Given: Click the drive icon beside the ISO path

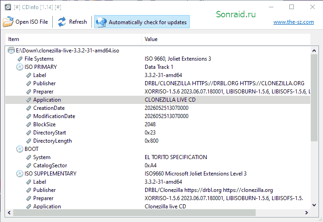Looking at the screenshot, I should coord(11,50).
